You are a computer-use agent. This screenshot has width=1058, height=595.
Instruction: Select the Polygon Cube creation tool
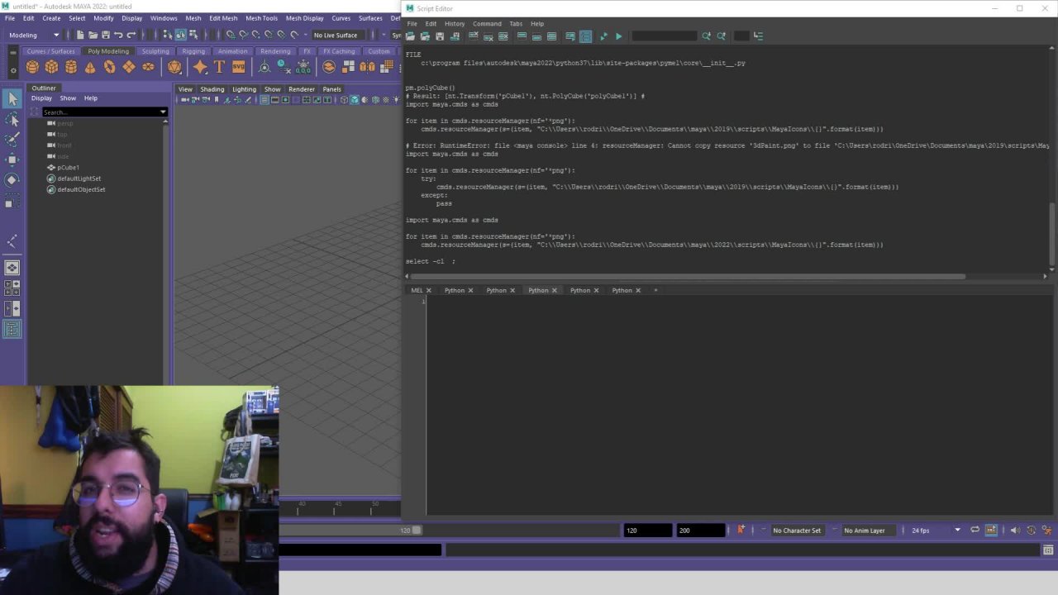point(50,68)
